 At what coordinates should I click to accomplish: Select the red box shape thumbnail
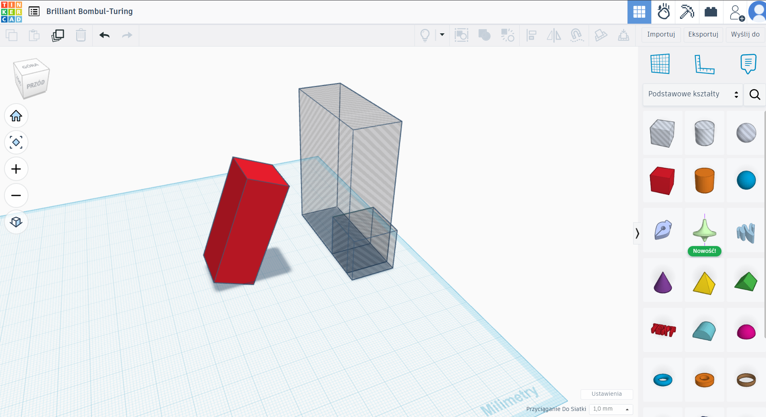coord(662,181)
